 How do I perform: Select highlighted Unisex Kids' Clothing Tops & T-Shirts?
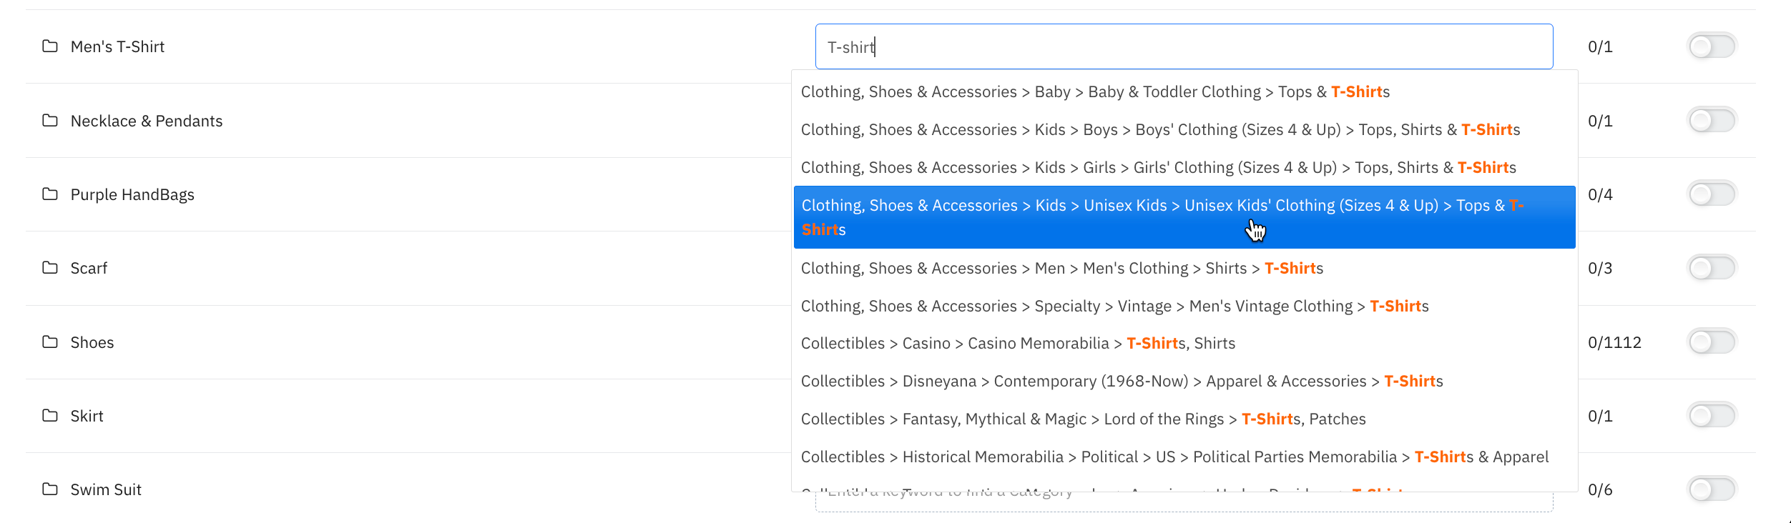coord(1184,217)
